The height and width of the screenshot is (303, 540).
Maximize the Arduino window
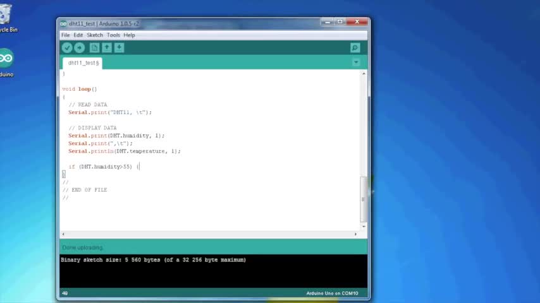click(340, 22)
